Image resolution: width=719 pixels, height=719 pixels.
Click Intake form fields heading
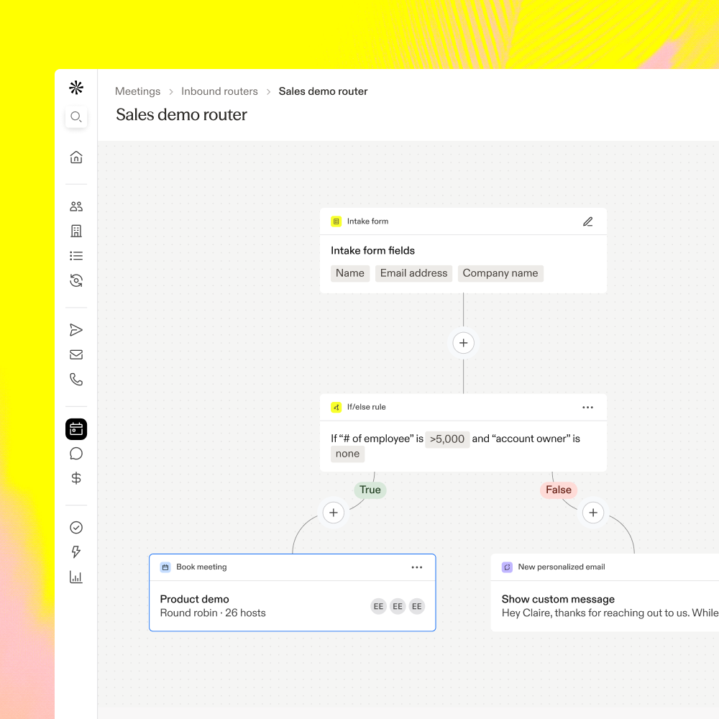coord(372,251)
